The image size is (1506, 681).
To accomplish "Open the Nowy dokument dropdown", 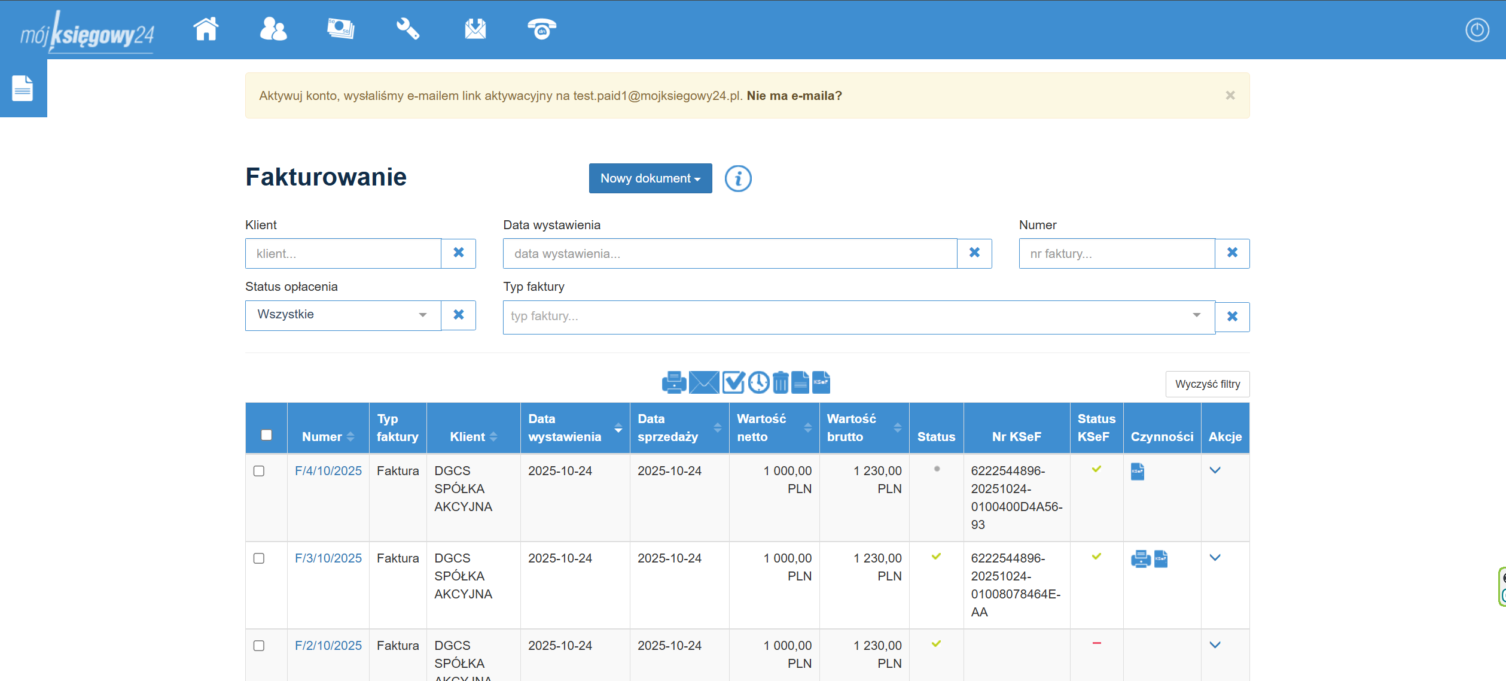I will pos(650,178).
